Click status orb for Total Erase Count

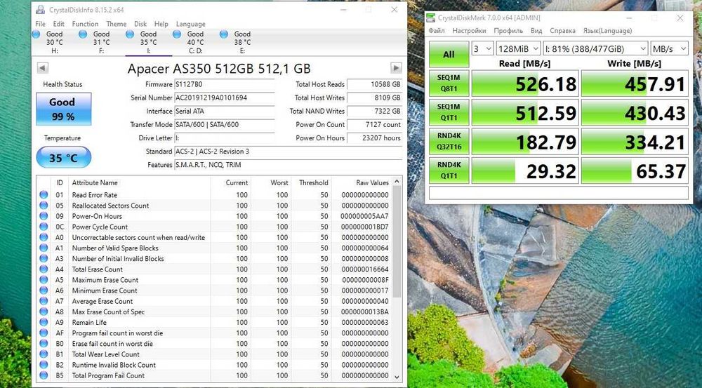click(44, 269)
